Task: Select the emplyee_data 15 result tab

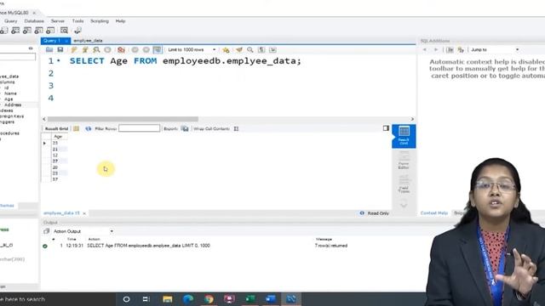Action: [61, 213]
